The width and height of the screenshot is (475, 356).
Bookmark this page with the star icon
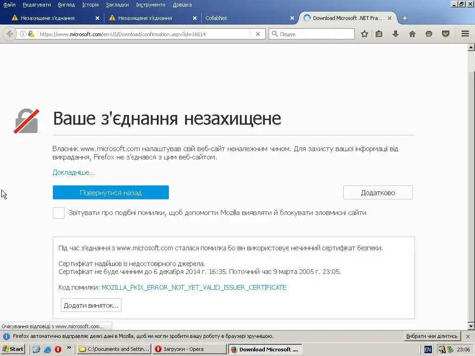(x=365, y=34)
